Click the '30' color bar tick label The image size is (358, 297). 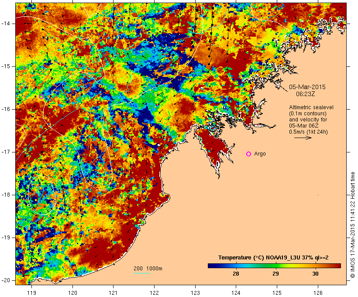pos(315,273)
